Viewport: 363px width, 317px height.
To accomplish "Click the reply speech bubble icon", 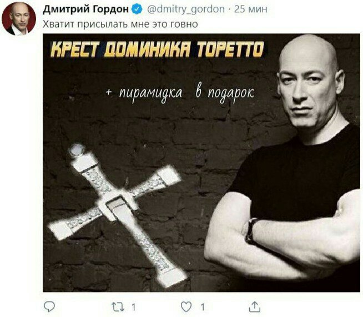I will click(x=49, y=307).
